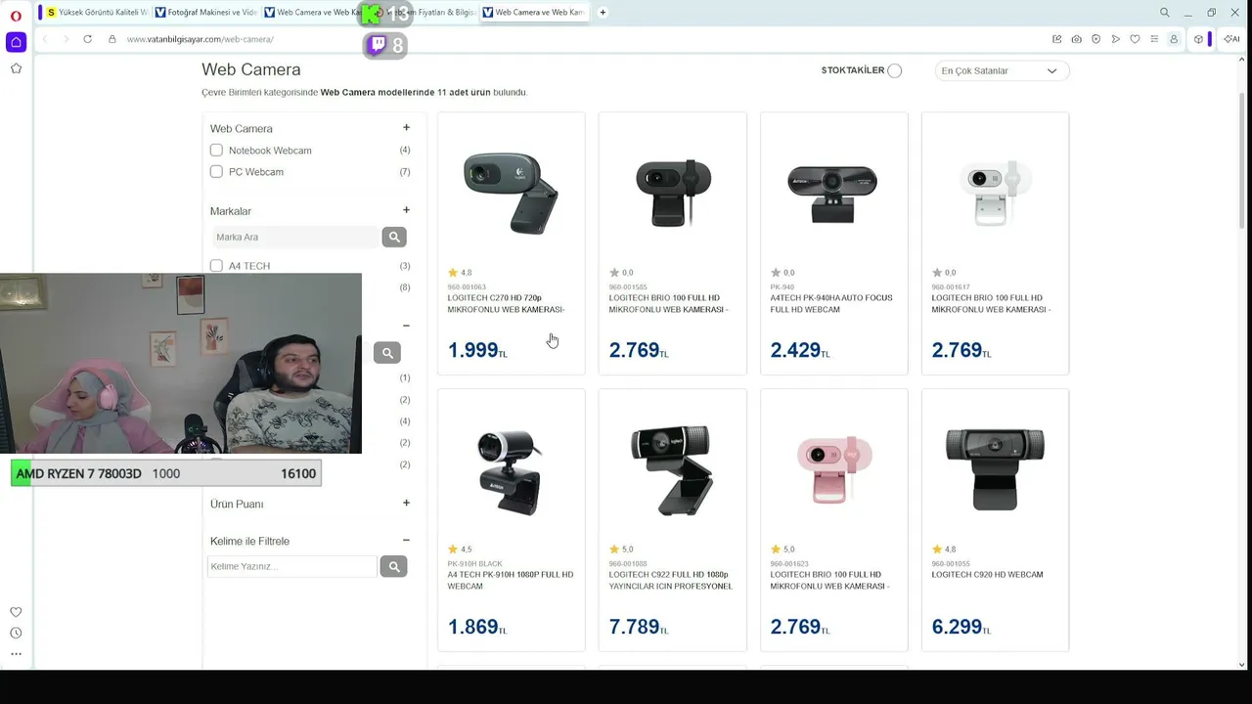Switch to Yüksek Görüntü Kaliteli tab
This screenshot has height=704, width=1252.
tap(96, 13)
